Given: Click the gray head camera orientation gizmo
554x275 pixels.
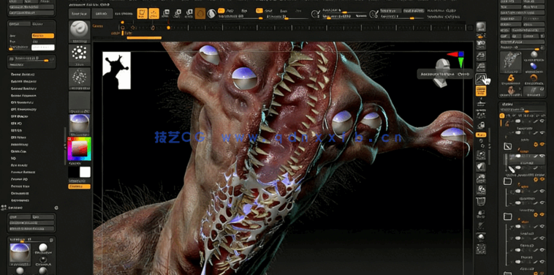Looking at the screenshot, I should click(441, 73).
